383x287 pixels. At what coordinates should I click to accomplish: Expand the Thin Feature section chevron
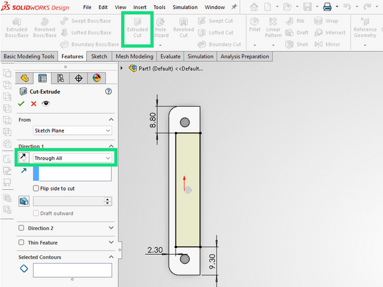[111, 242]
